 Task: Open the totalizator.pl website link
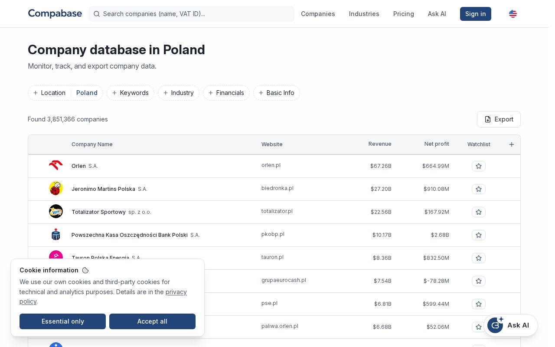click(x=277, y=211)
